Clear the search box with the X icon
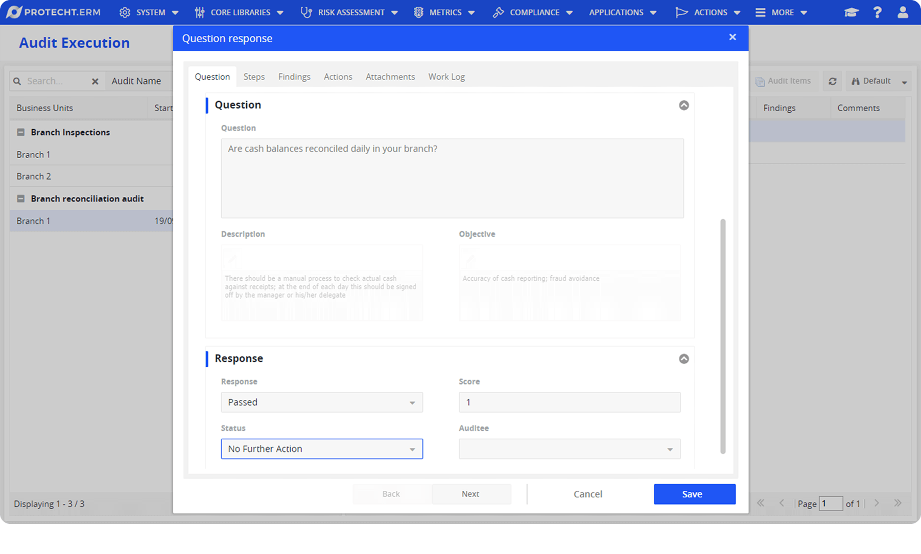This screenshot has width=921, height=554. (x=95, y=81)
